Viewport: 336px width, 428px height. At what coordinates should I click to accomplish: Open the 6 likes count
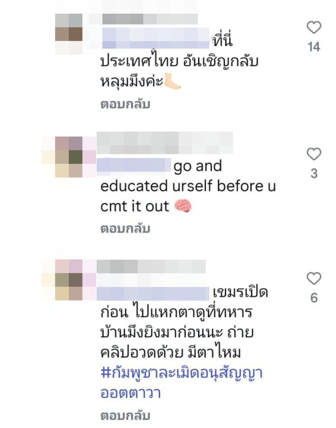[314, 298]
